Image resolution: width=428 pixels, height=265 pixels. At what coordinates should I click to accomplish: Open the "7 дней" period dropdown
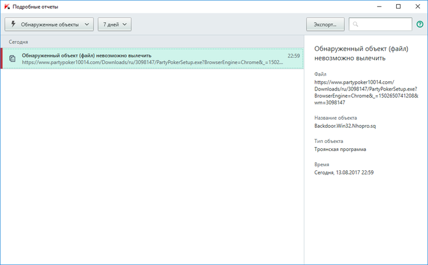pos(115,24)
